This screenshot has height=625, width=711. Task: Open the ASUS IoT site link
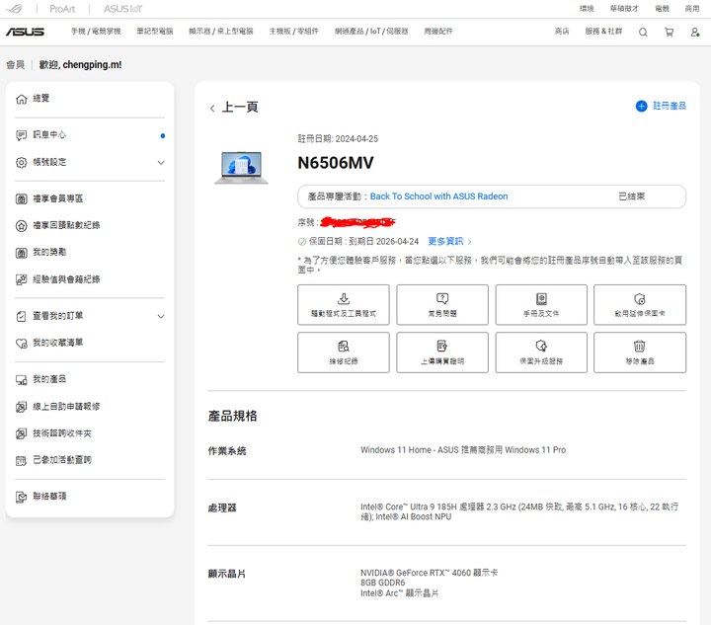[x=122, y=9]
